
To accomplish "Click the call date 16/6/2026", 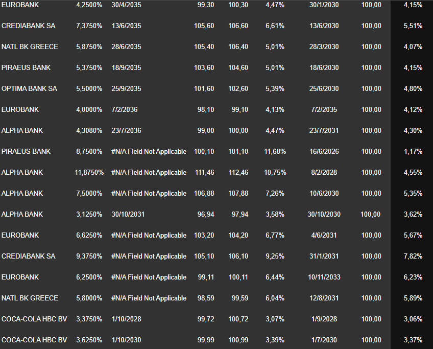I will coord(324,152).
